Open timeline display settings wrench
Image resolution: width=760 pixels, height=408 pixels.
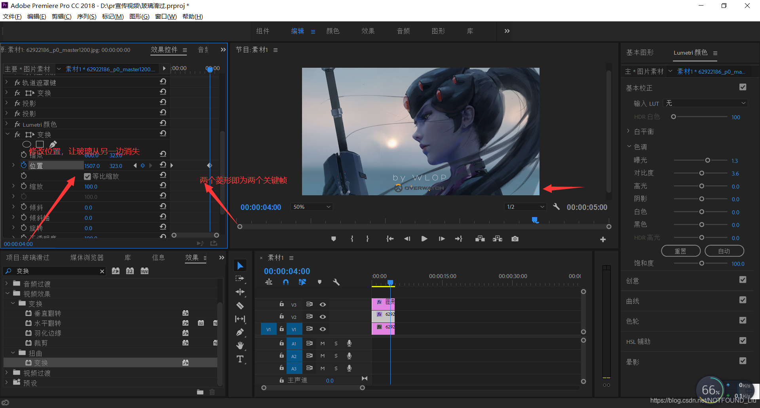click(336, 282)
